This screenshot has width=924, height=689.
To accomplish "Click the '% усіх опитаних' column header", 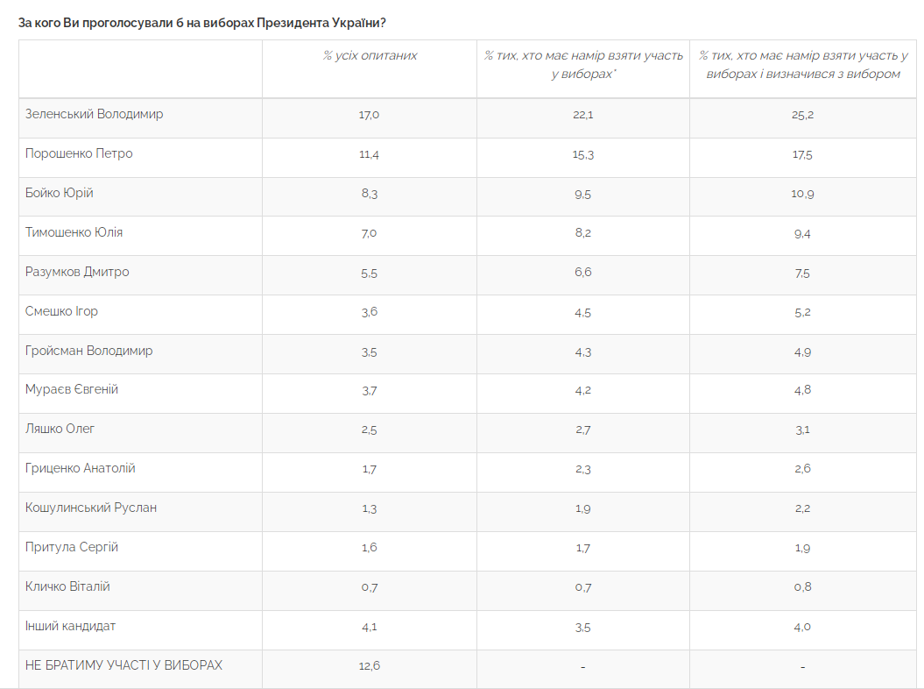I will 370,55.
